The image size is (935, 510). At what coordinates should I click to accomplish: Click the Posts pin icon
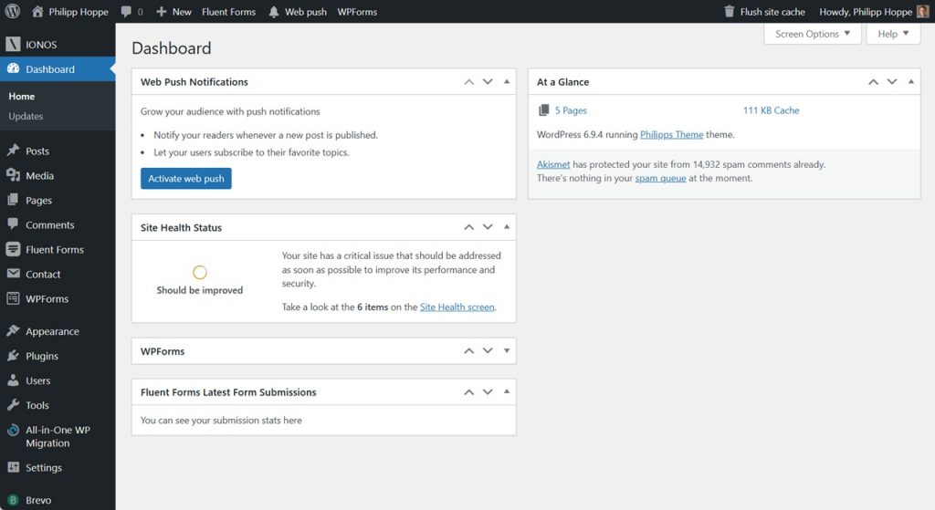(13, 151)
